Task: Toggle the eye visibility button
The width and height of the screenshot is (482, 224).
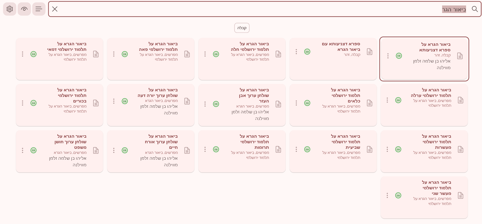Action: tap(24, 9)
